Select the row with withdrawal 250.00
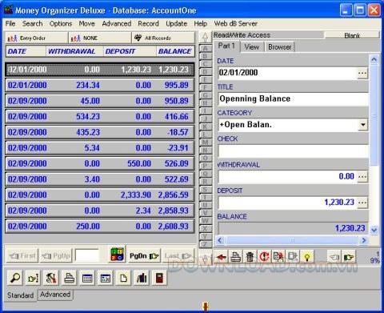Image resolution: width=384 pixels, height=313 pixels. [99, 227]
